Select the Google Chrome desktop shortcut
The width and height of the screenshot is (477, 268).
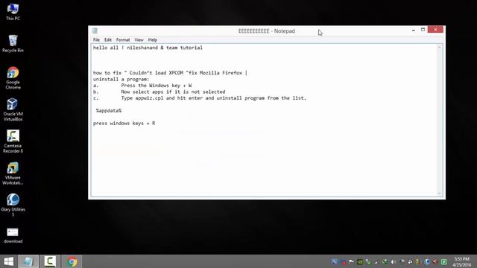[x=13, y=78]
